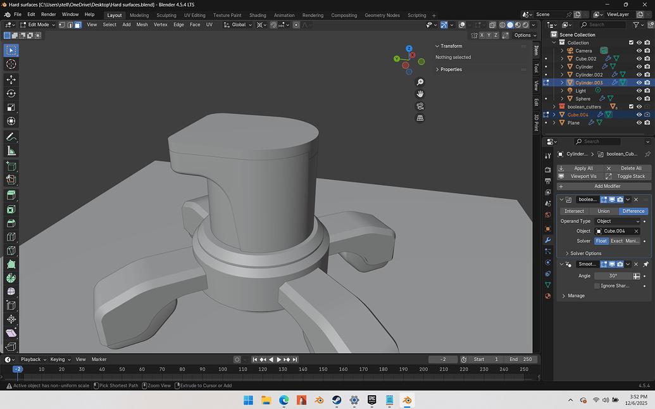Click Apply All modifiers button
This screenshot has height=409, width=655.
(579, 168)
